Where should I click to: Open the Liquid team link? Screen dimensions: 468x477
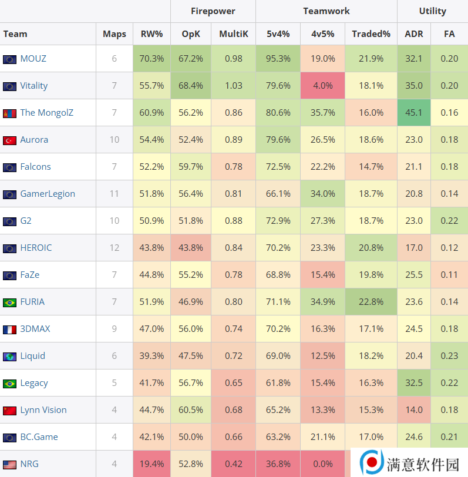[32, 356]
